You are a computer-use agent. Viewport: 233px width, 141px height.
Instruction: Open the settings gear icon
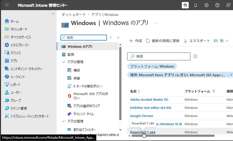(x=206, y=5)
